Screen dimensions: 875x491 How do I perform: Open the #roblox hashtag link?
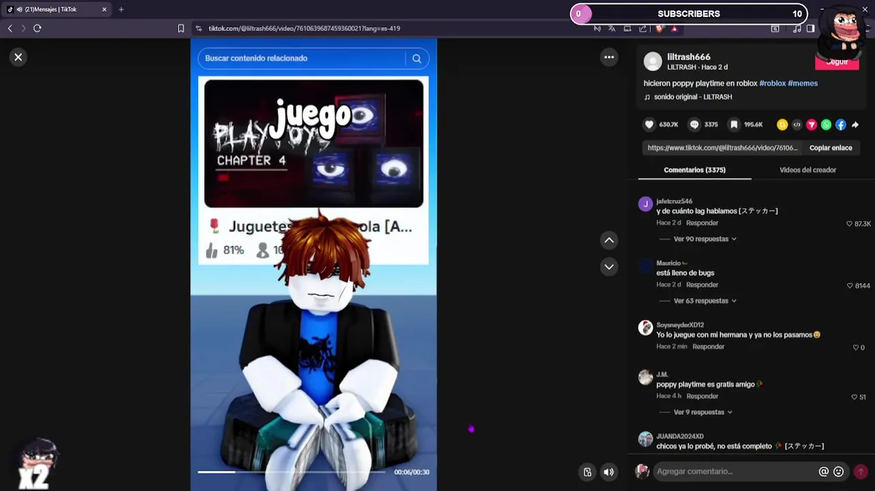pyautogui.click(x=773, y=83)
